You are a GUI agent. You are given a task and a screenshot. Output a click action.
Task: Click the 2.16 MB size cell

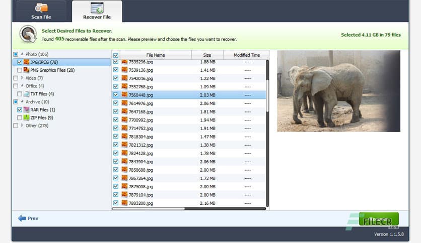click(x=207, y=203)
